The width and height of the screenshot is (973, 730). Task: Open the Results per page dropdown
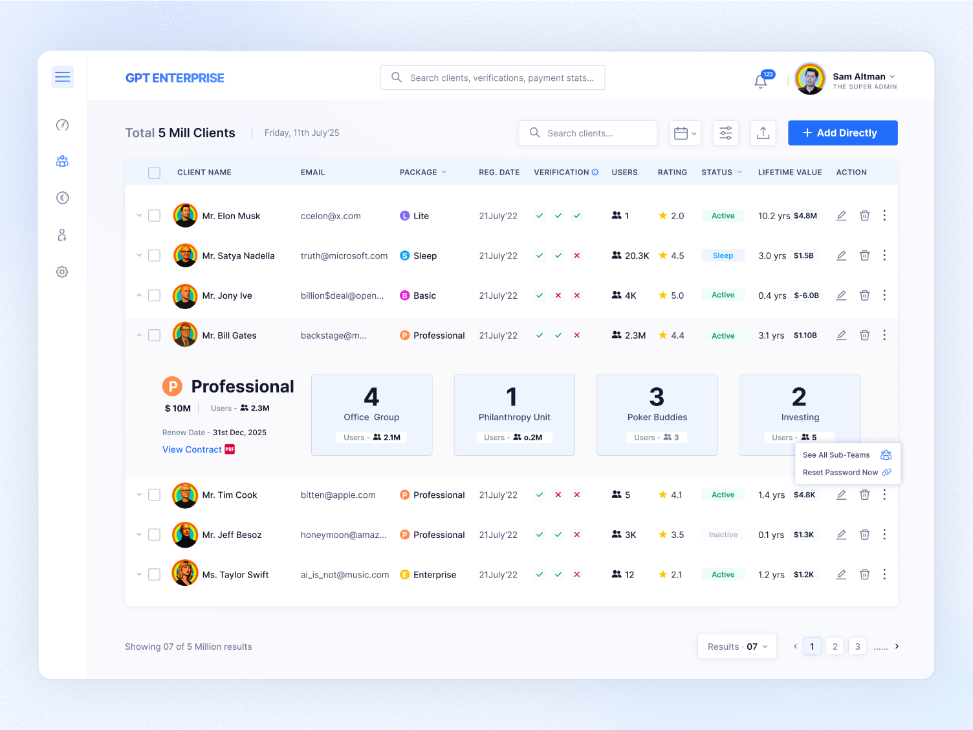pos(737,646)
